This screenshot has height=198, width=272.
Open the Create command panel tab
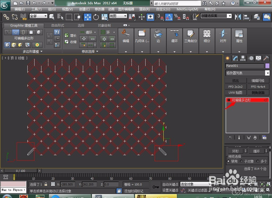(x=227, y=58)
